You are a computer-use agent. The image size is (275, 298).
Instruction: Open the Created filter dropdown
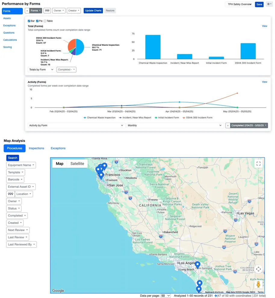(15, 223)
